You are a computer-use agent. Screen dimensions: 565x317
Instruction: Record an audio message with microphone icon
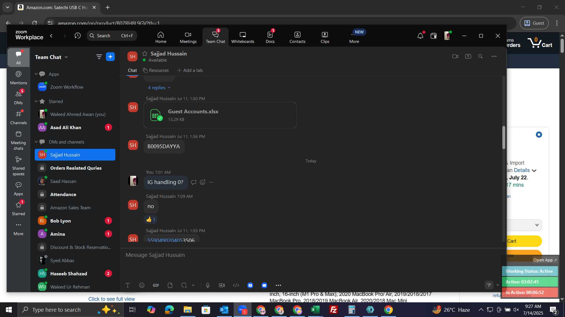[208, 285]
